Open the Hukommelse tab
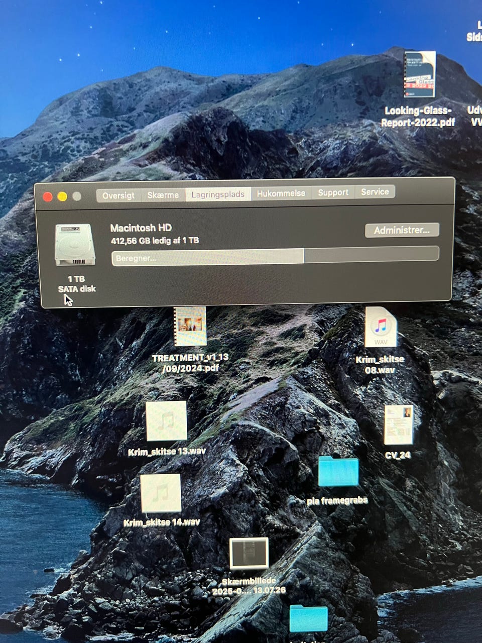The width and height of the screenshot is (482, 643). pos(281,193)
